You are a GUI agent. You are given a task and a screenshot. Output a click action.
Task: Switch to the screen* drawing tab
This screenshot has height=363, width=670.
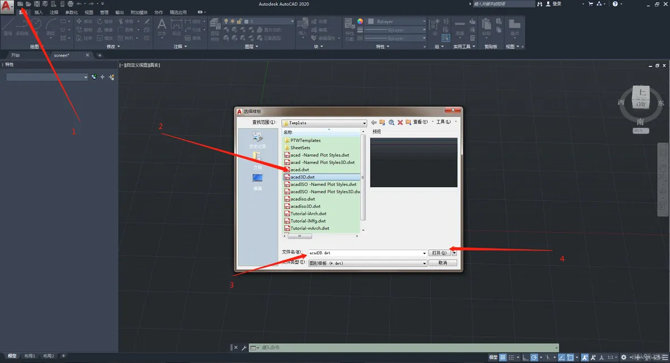tap(62, 55)
